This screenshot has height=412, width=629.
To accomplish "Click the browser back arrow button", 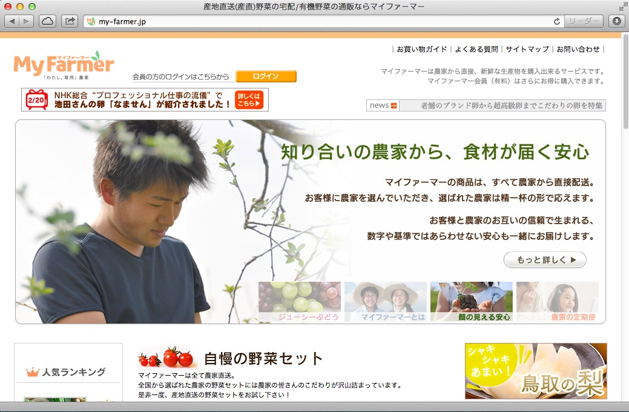I will [x=12, y=21].
